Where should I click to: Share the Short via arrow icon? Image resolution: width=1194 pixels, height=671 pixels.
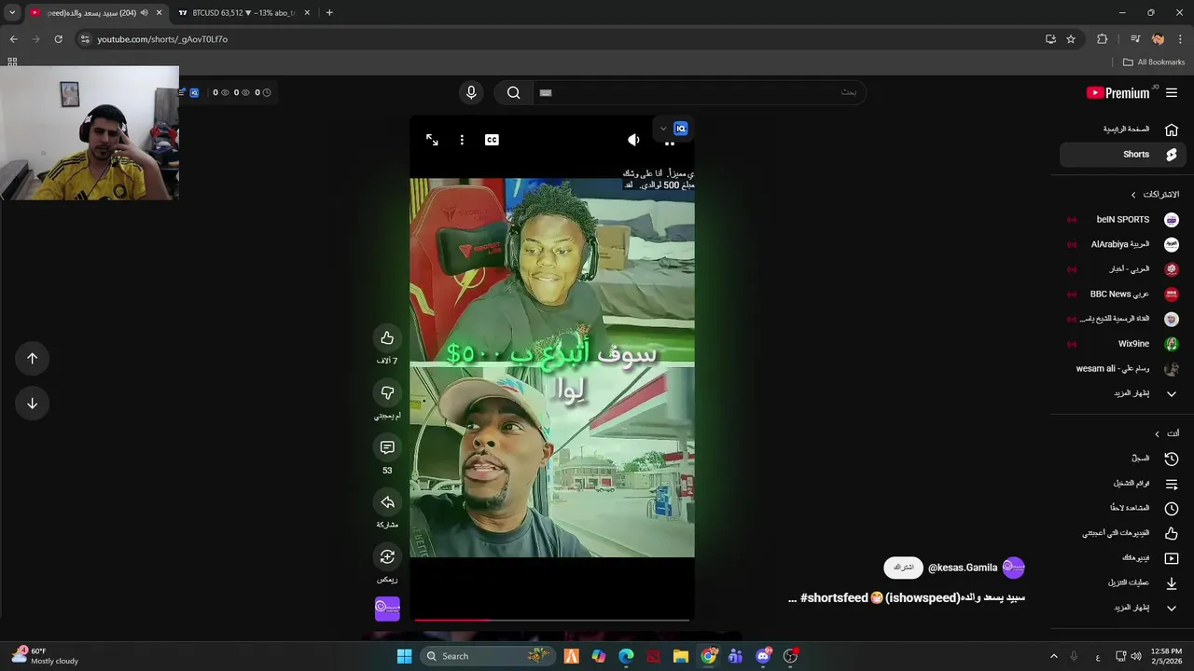387,502
